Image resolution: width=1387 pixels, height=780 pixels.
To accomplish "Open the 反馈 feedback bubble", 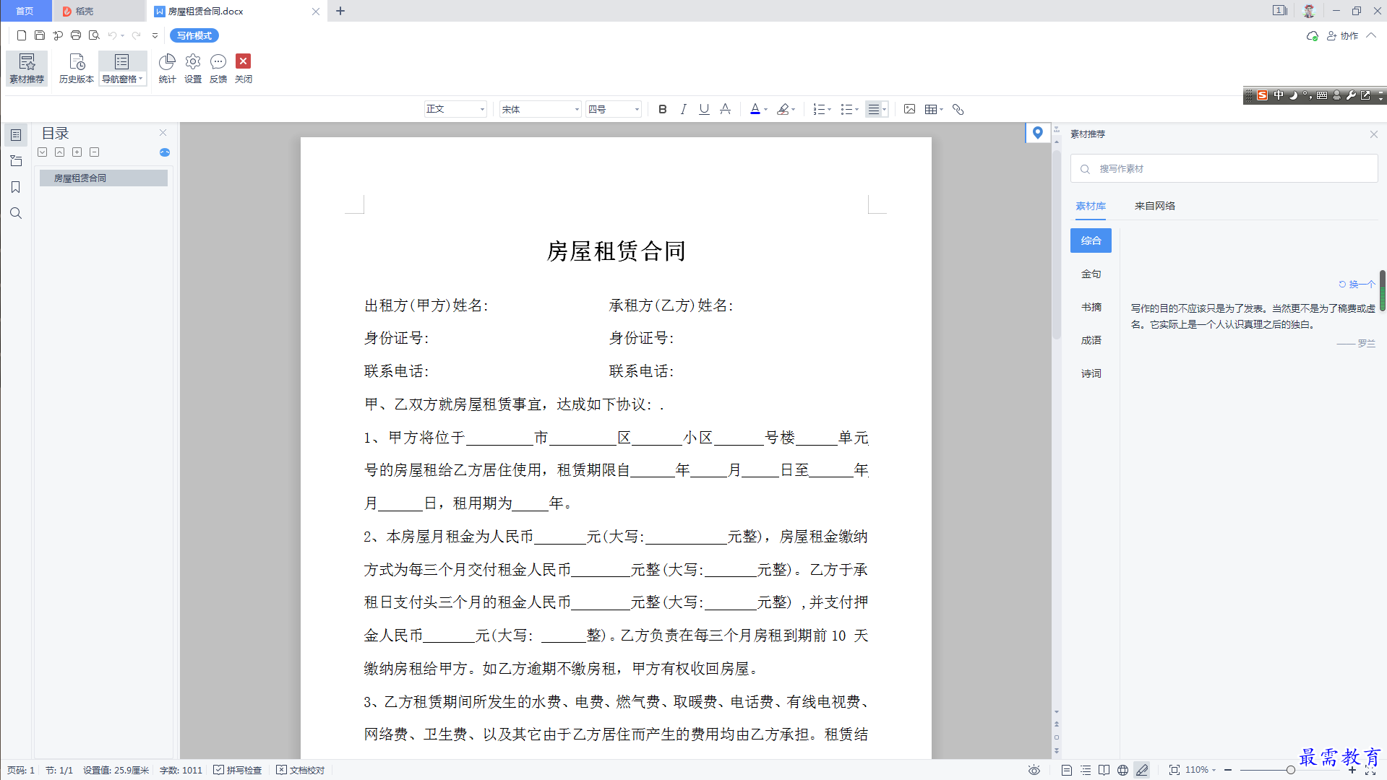I will coord(218,69).
